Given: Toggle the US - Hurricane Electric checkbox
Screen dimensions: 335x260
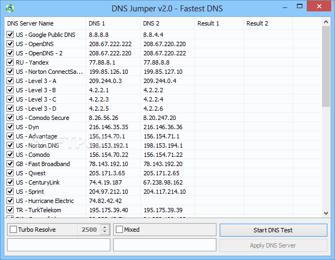Looking at the screenshot, I should [10, 201].
